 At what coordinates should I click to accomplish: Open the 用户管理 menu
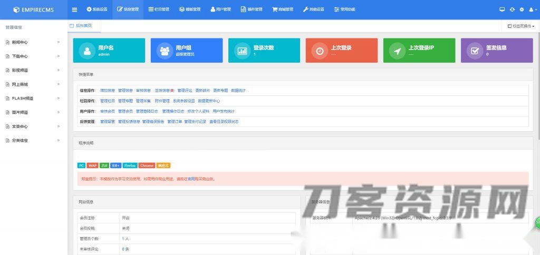[221, 9]
